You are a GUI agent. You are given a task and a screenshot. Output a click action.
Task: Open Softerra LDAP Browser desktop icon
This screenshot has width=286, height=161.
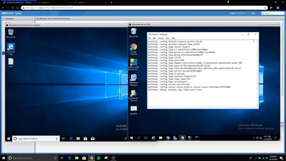click(134, 64)
